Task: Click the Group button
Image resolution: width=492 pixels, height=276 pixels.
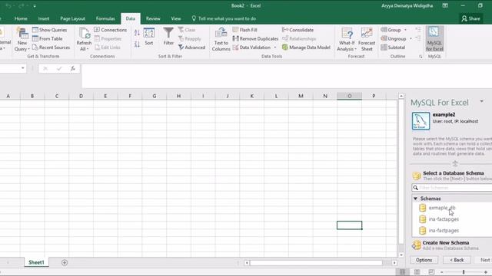Action: click(x=391, y=30)
